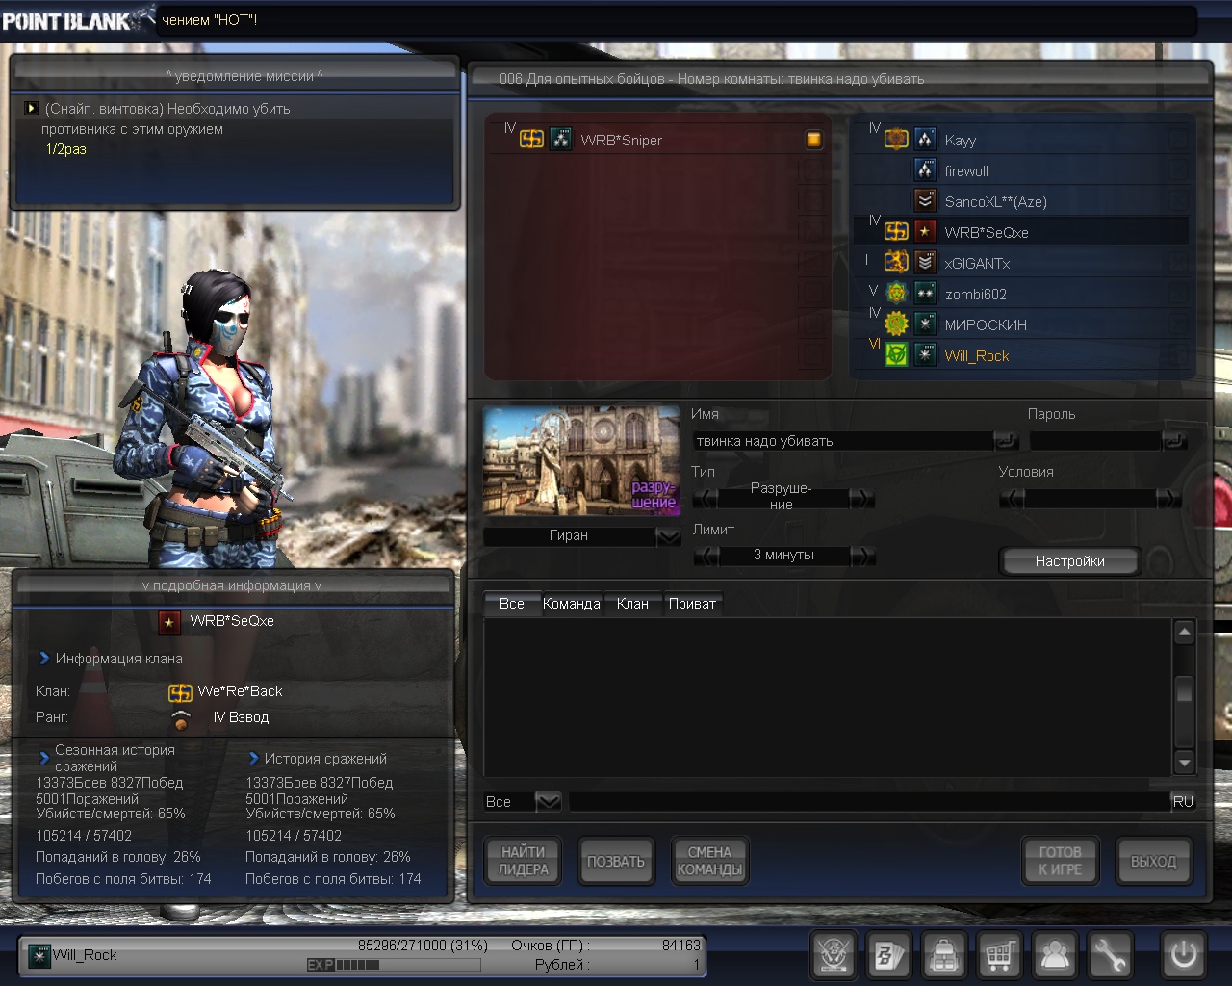Collapse the подробная информация panel header
1232x986 pixels.
pos(232,585)
